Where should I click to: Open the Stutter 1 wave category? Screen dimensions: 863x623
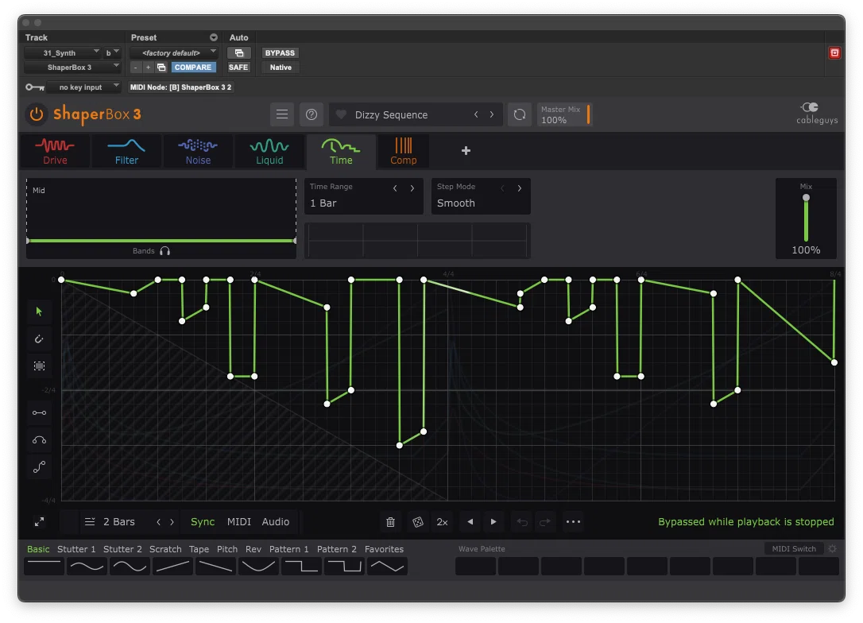tap(76, 549)
